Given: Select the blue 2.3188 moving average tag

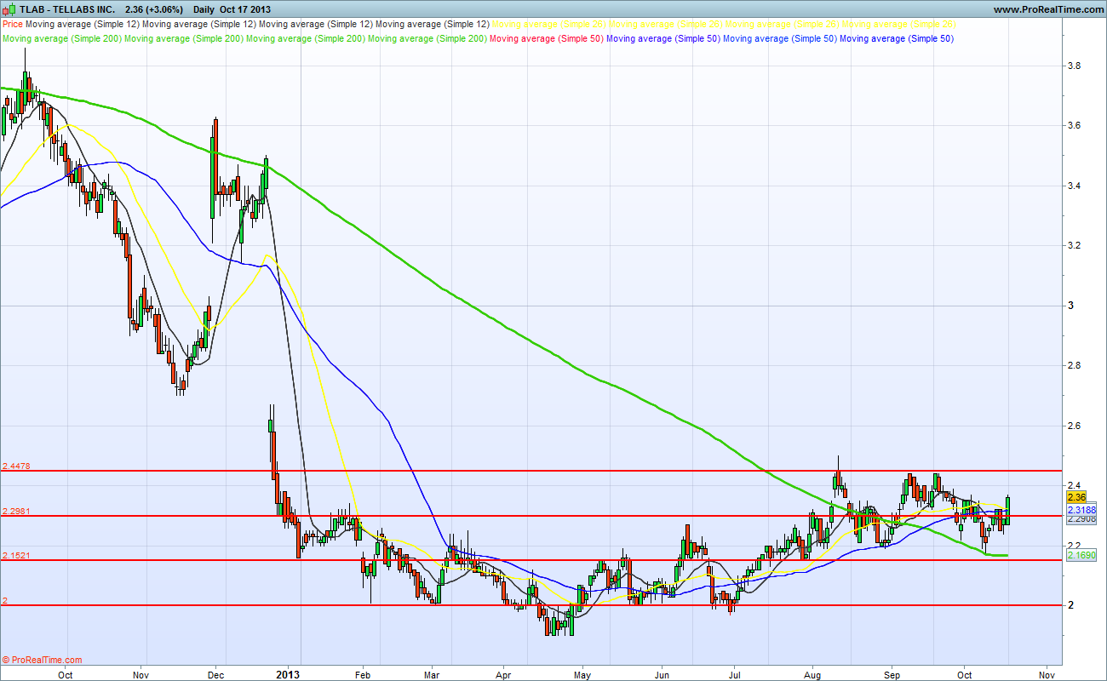Looking at the screenshot, I should tap(1081, 508).
